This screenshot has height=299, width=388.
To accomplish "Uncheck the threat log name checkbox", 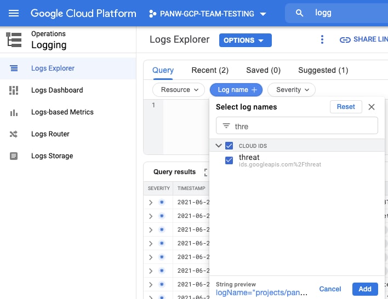I will tap(229, 160).
